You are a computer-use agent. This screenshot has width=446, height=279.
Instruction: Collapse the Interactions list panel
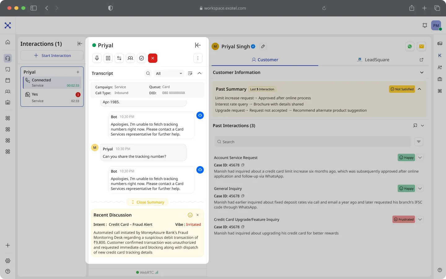click(x=80, y=44)
